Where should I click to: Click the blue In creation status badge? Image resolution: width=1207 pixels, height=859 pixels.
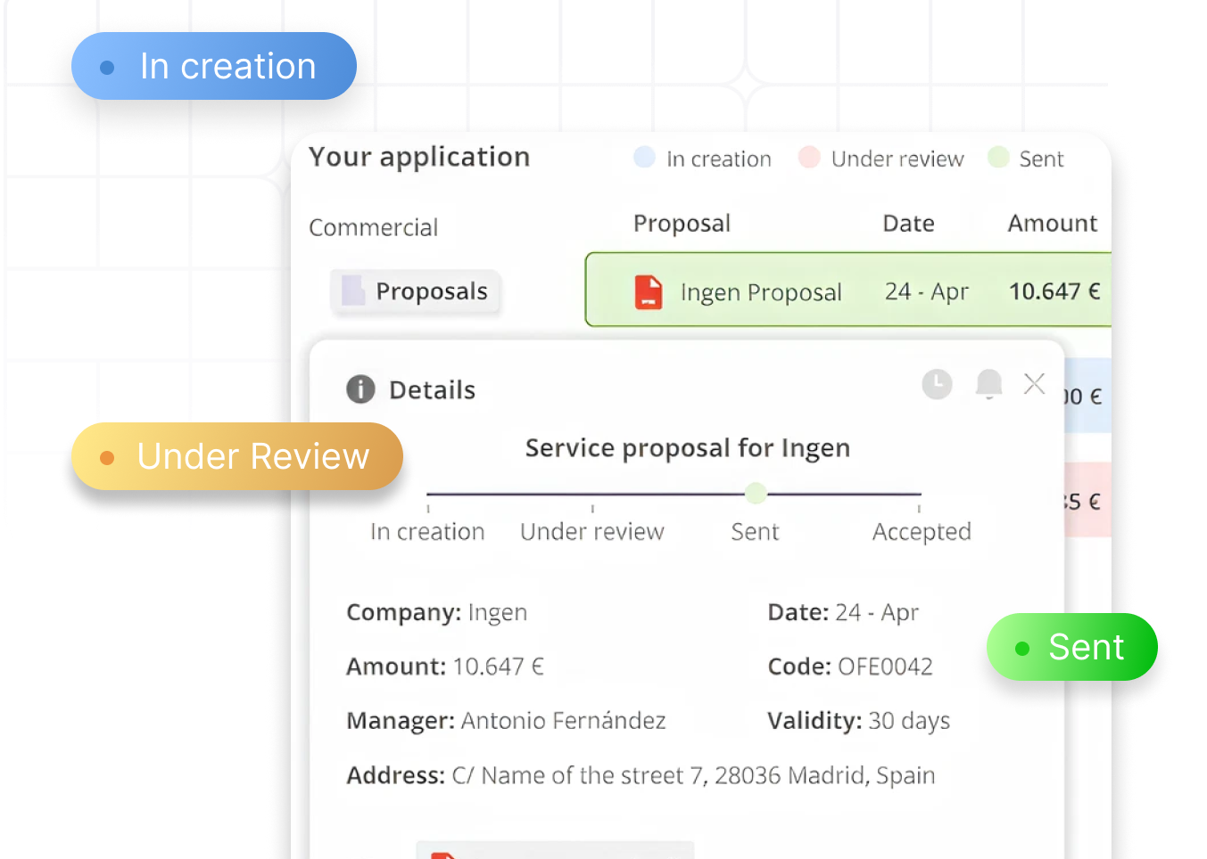(214, 67)
